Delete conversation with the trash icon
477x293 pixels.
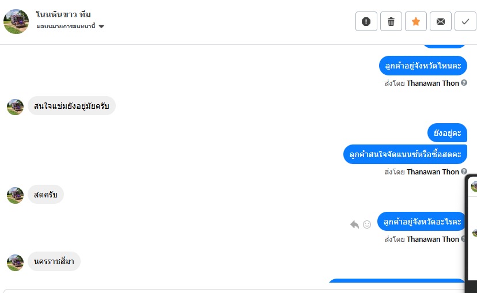tap(391, 22)
